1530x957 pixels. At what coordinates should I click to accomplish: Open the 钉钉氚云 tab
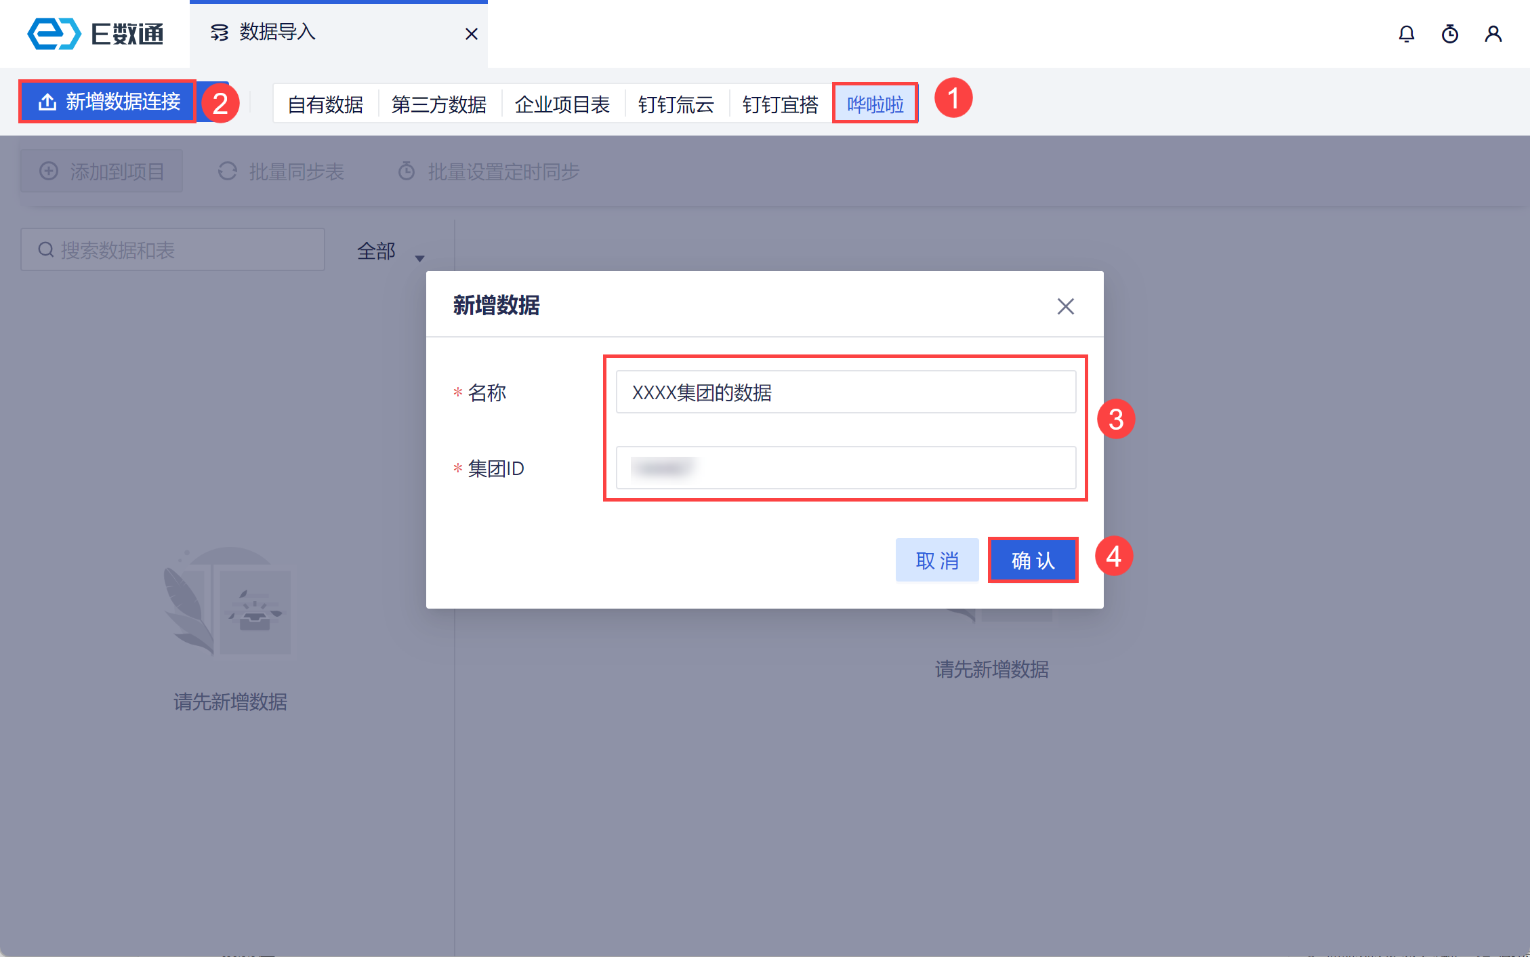[x=676, y=104]
